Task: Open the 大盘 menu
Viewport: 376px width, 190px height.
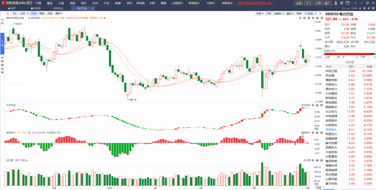Action: [61, 3]
